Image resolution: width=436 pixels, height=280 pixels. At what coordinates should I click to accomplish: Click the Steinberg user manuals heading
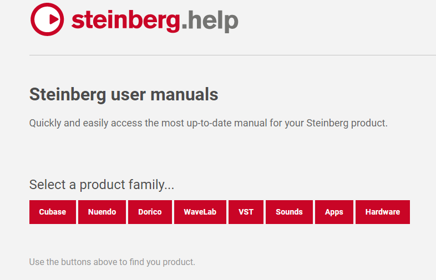point(124,95)
